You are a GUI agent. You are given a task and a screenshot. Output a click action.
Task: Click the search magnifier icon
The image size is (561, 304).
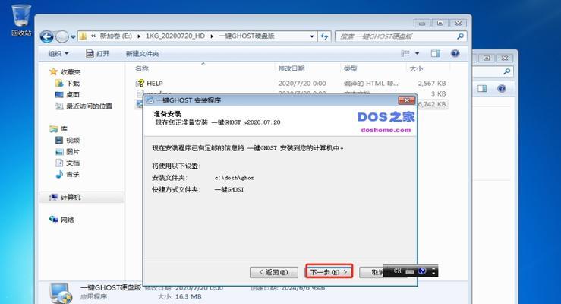(461, 36)
